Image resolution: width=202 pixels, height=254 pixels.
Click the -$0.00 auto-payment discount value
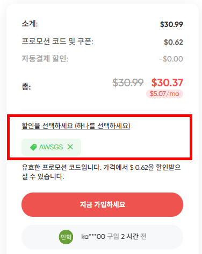(x=171, y=59)
